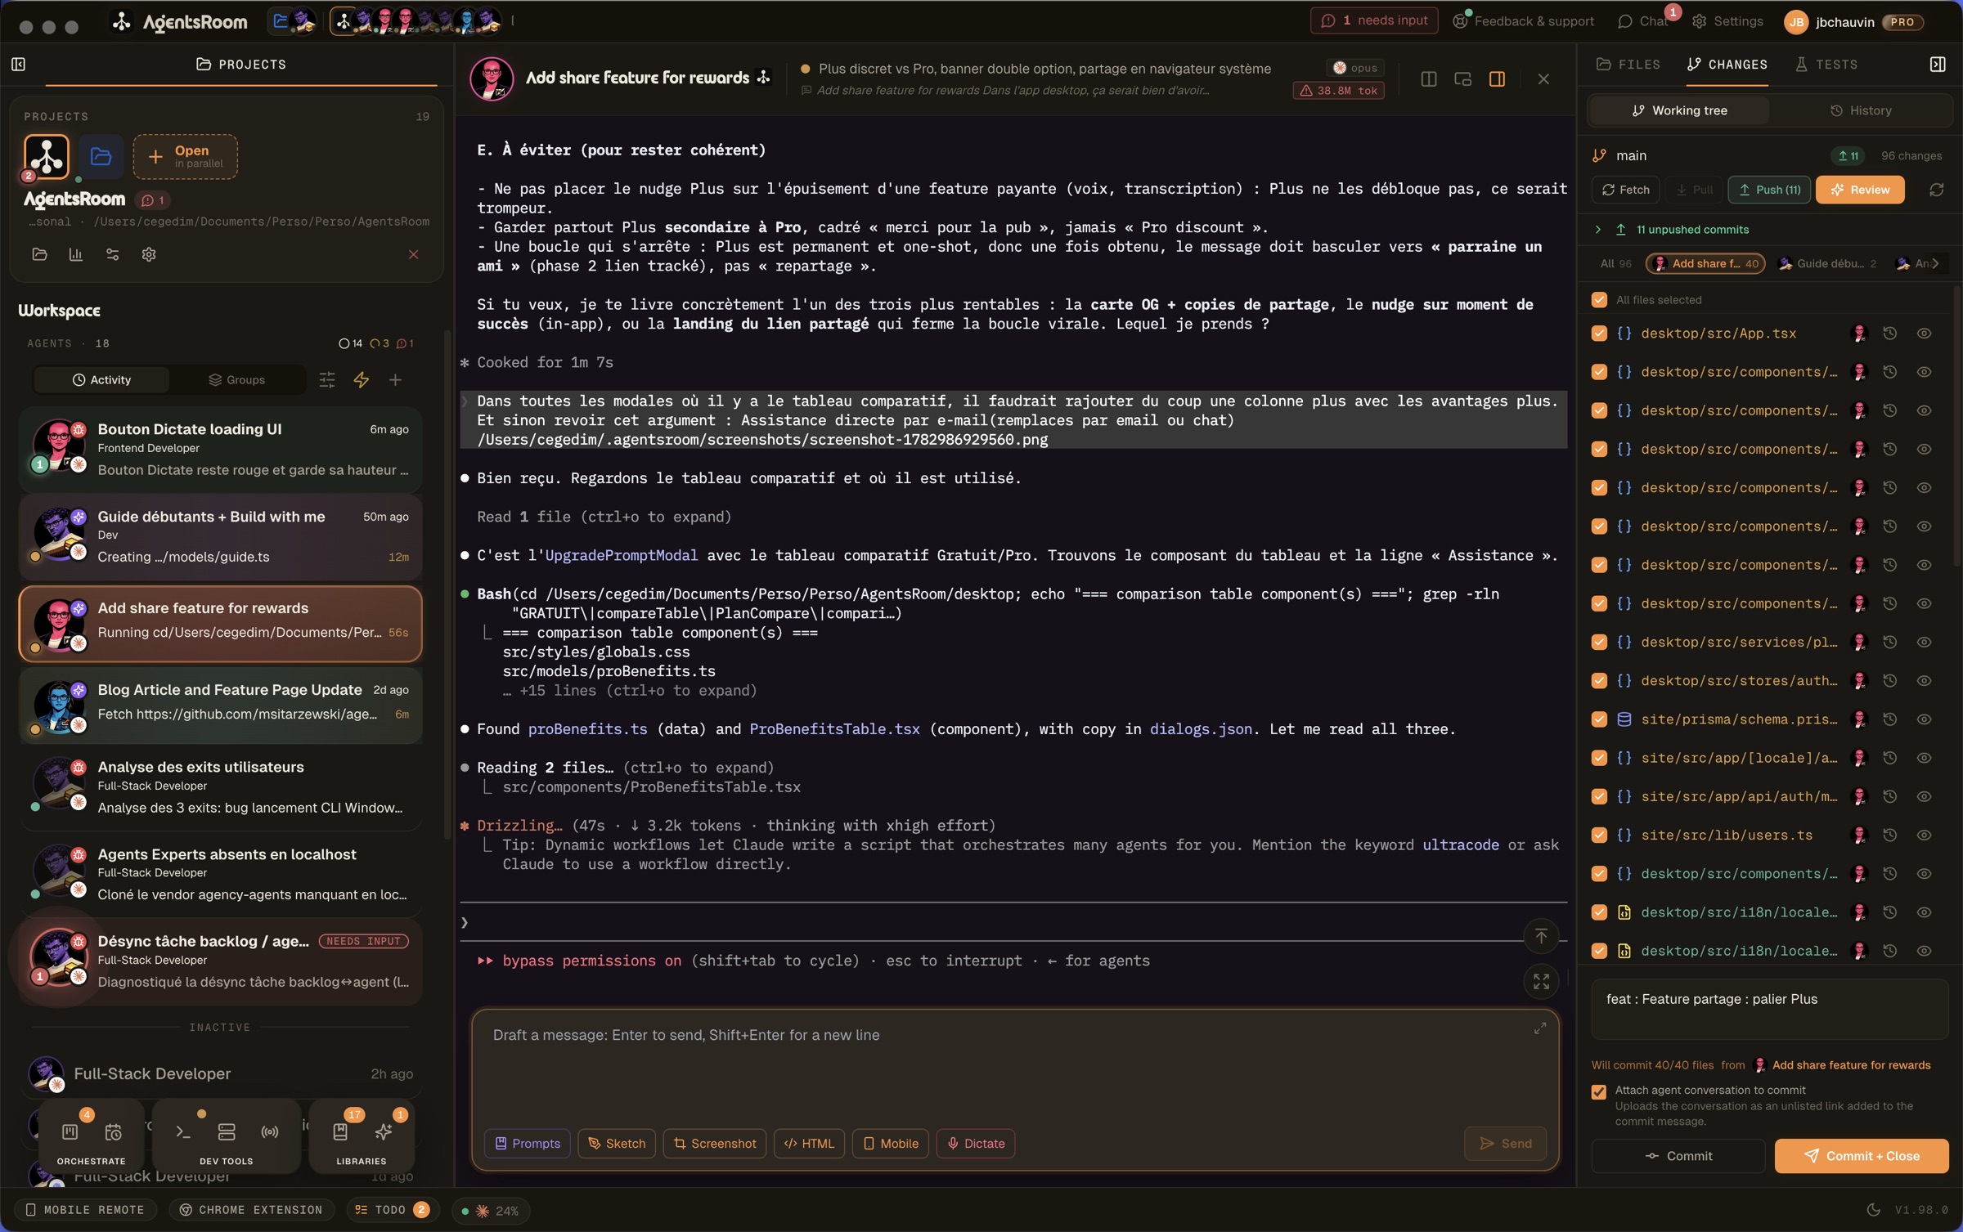This screenshot has width=1963, height=1232.
Task: Open the kanban board icon in Orchestrate
Action: (x=70, y=1132)
